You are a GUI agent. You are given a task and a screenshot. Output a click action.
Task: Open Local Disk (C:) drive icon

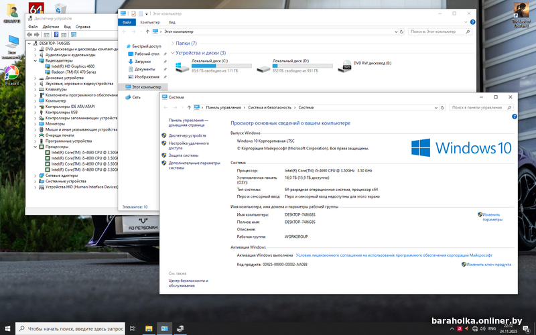(182, 66)
